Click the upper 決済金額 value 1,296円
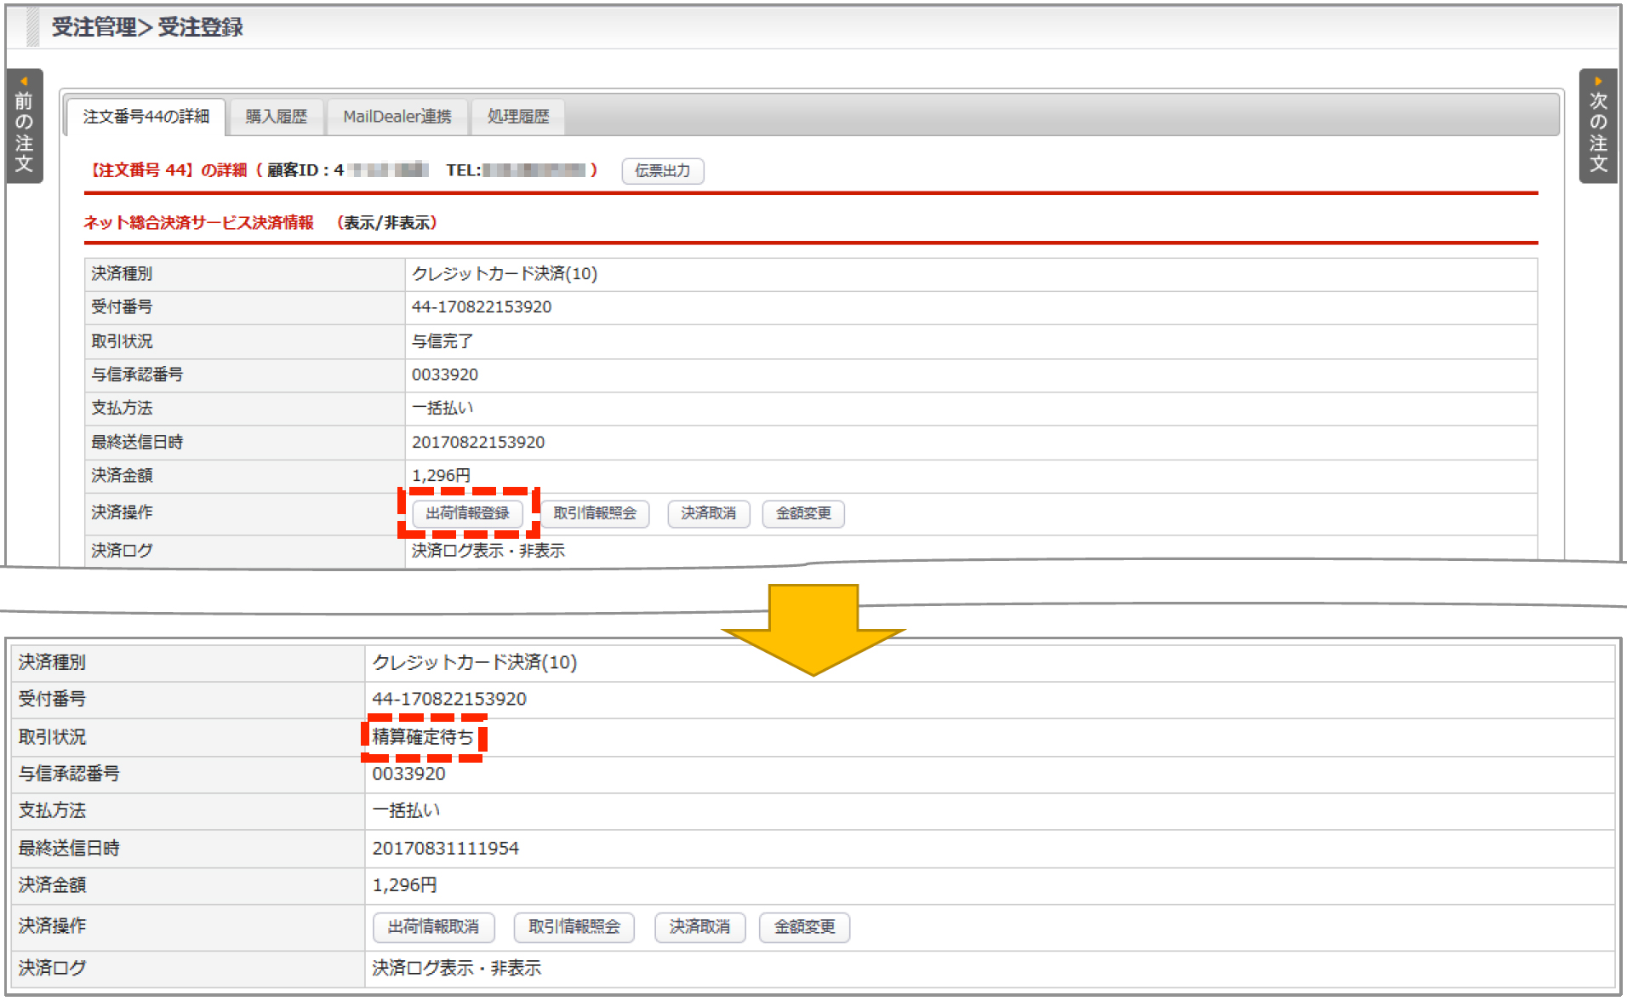 pos(441,475)
